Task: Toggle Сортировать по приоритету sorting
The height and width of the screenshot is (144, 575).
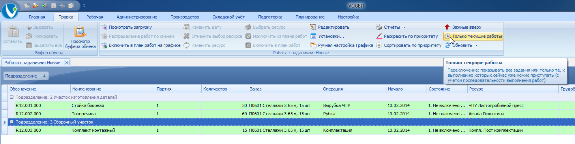Action: point(408,45)
